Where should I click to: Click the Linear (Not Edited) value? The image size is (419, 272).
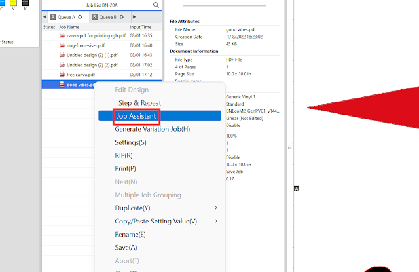(244, 118)
